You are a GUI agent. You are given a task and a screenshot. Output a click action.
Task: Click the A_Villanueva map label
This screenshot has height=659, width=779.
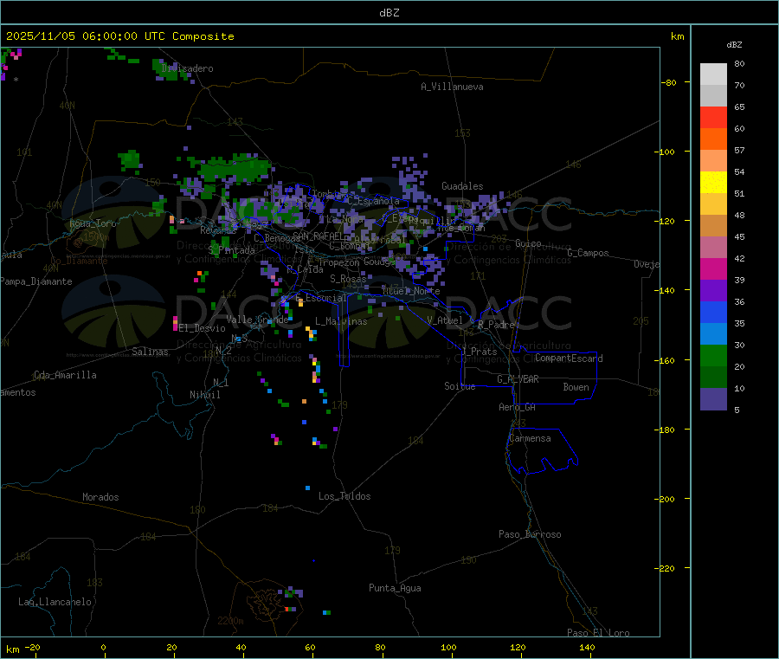point(452,87)
